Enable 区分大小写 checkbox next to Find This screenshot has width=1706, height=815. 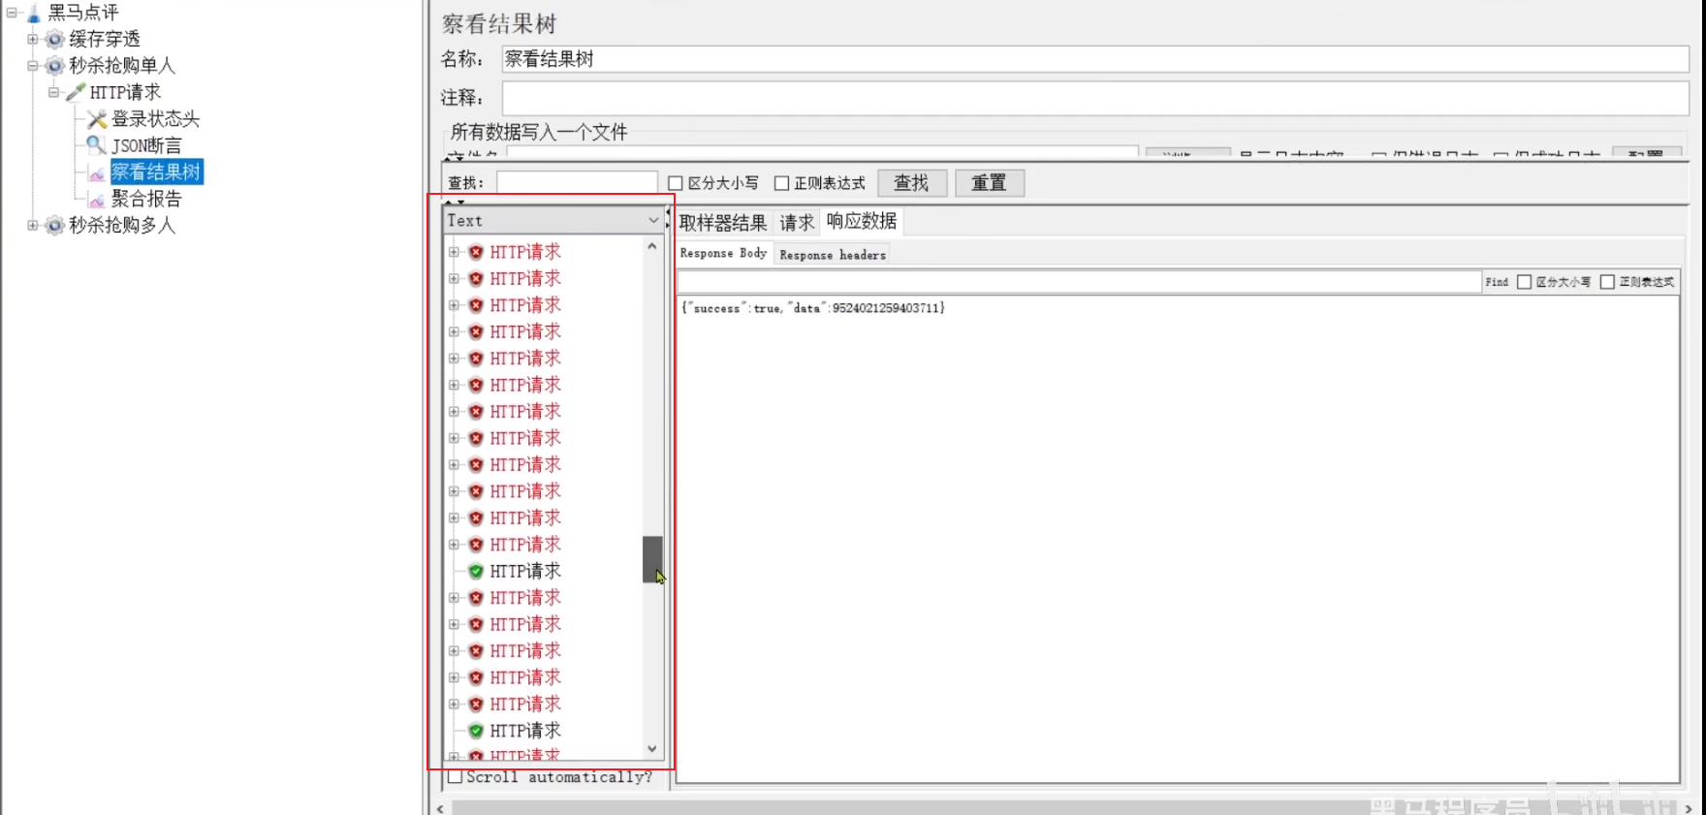[1524, 282]
